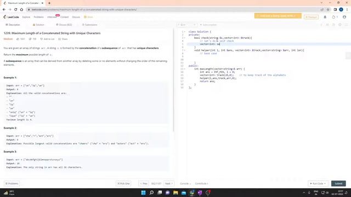Click the editor fullscreen icon
This screenshot has width=351, height=197.
point(346,25)
